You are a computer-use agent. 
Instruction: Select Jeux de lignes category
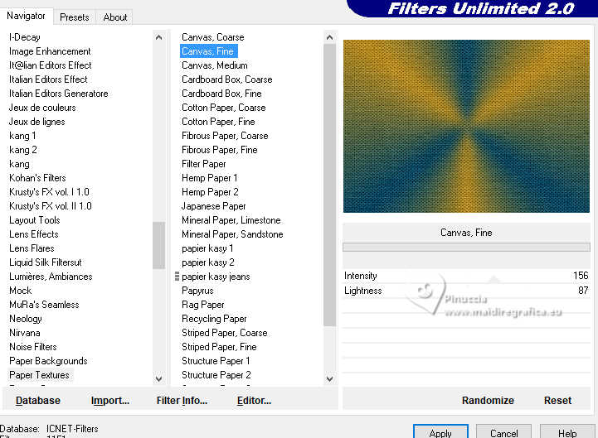pyautogui.click(x=37, y=122)
